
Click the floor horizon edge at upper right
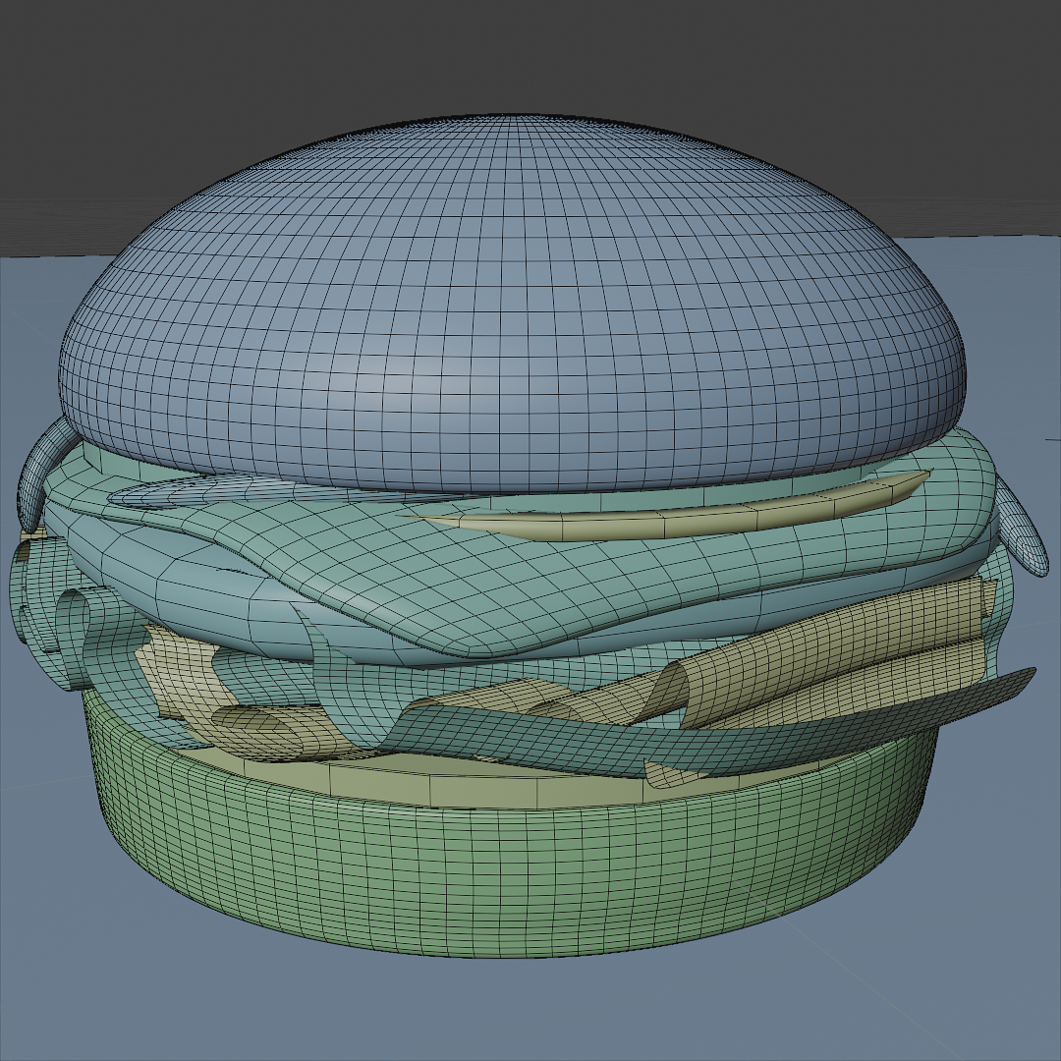[982, 237]
